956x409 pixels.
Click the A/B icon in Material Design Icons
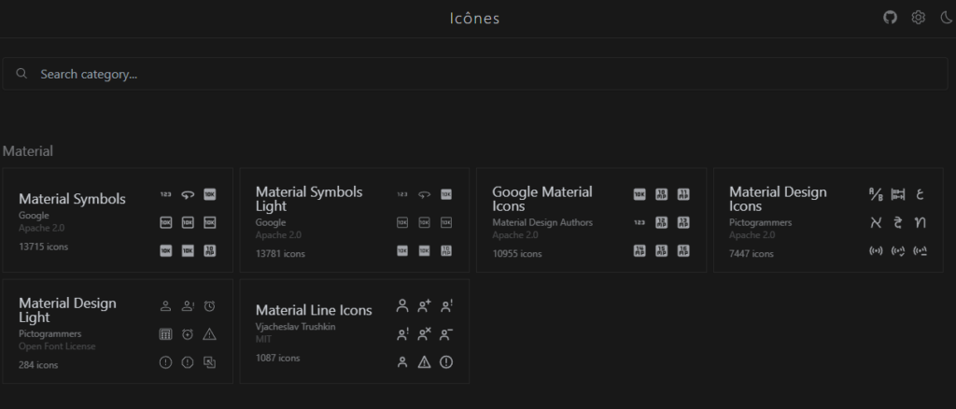tap(876, 194)
